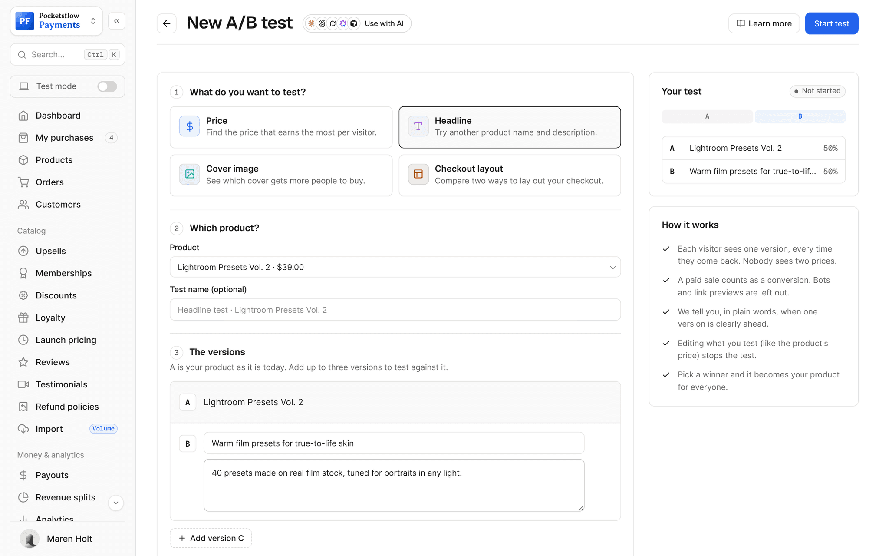Click the Use with AI button
The width and height of the screenshot is (889, 556).
click(357, 23)
